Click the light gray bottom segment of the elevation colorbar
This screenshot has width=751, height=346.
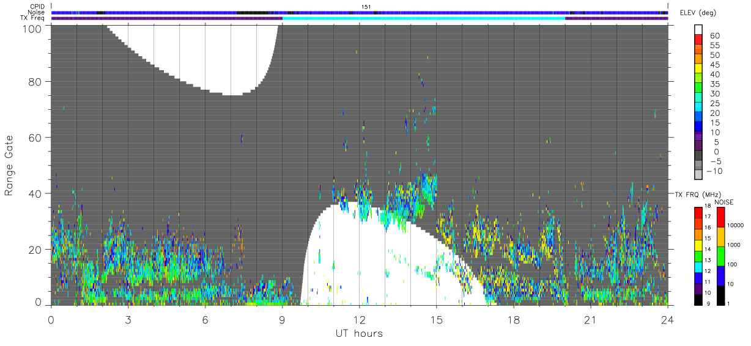698,174
